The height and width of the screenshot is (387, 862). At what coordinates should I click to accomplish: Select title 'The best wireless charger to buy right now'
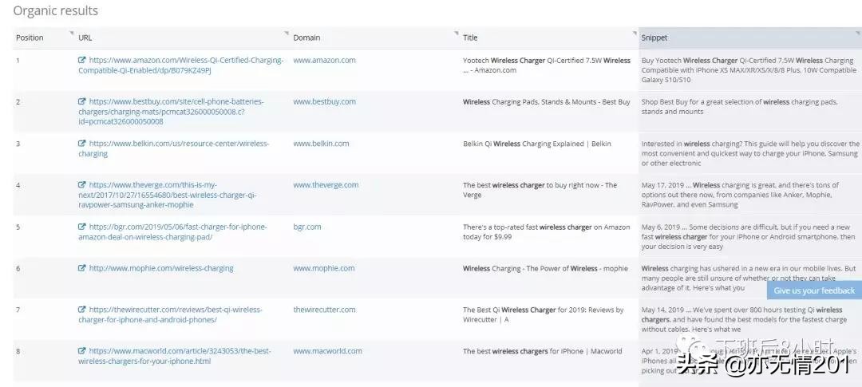(x=540, y=190)
